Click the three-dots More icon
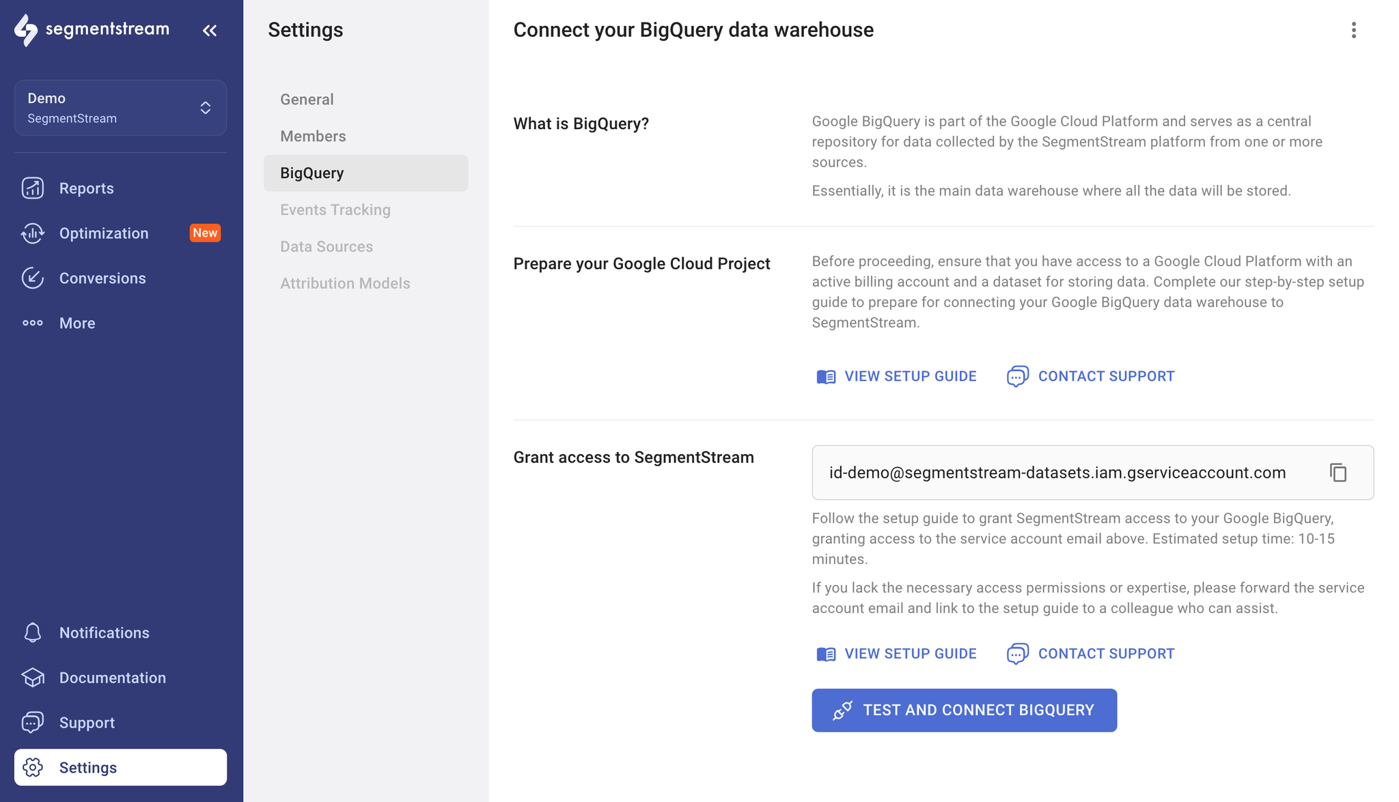The width and height of the screenshot is (1399, 802). [x=33, y=323]
